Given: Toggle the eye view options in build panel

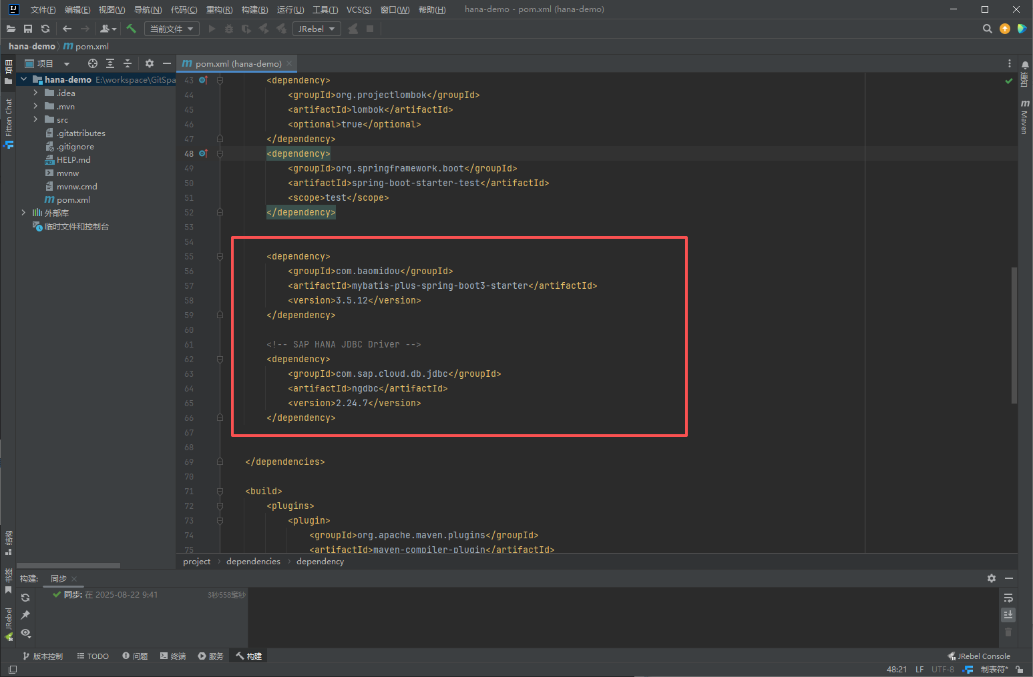Looking at the screenshot, I should coord(25,632).
